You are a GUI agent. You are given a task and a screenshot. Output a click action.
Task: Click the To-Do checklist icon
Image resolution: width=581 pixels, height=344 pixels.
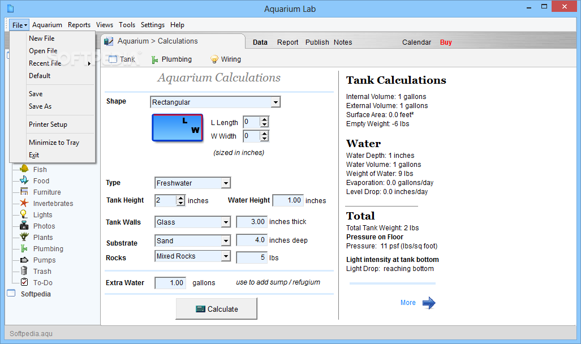pos(24,282)
